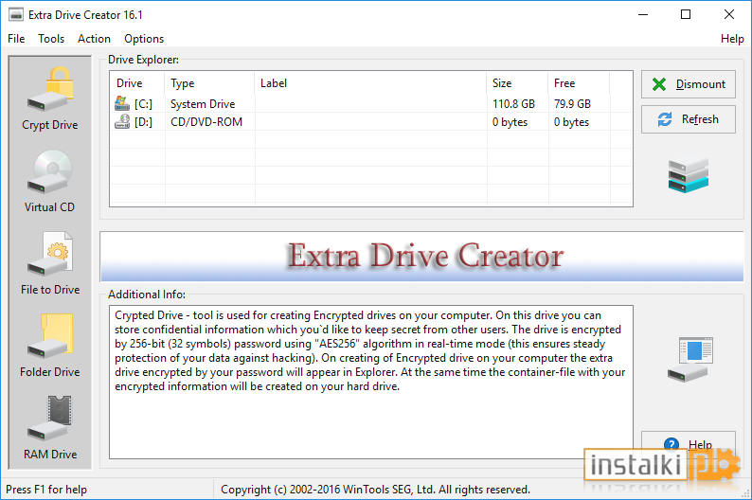Click the D: CD/DVD drive icon
This screenshot has height=500, width=752.
pyautogui.click(x=122, y=121)
